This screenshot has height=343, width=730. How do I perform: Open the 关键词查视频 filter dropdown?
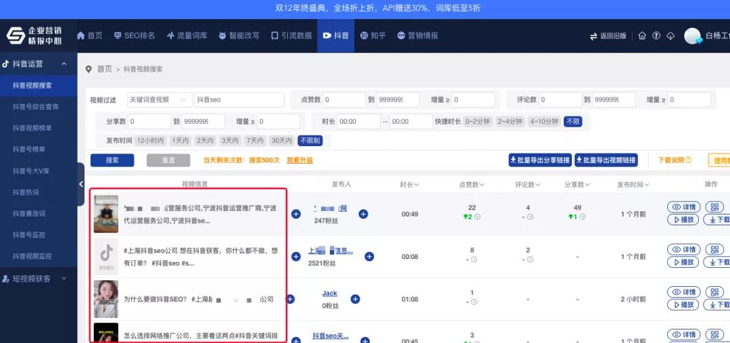160,100
